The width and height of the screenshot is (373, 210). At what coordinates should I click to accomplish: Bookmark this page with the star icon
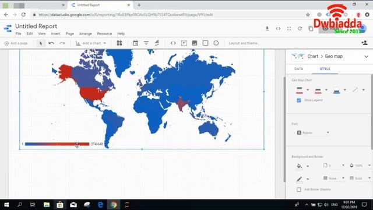[x=308, y=15]
